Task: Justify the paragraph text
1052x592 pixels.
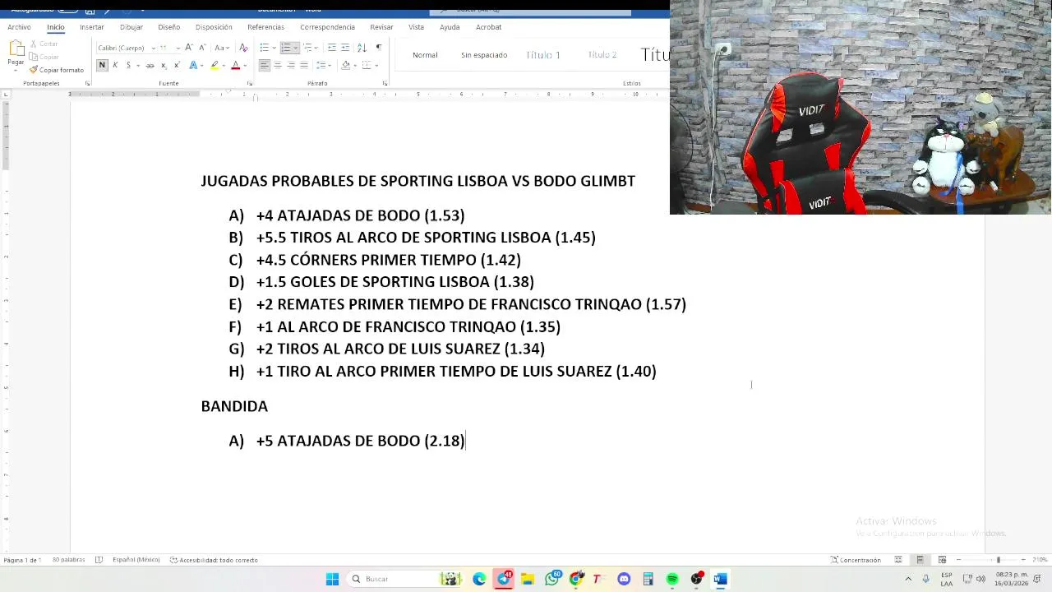Action: [x=304, y=65]
